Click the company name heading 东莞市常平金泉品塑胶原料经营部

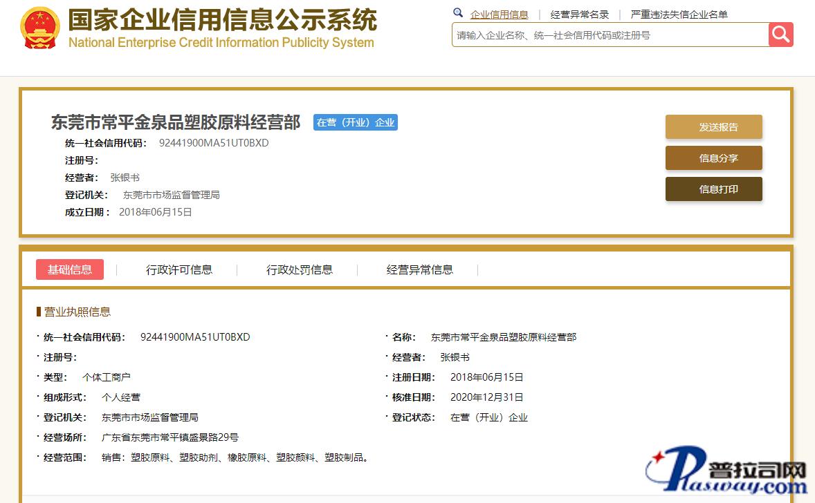tap(176, 122)
